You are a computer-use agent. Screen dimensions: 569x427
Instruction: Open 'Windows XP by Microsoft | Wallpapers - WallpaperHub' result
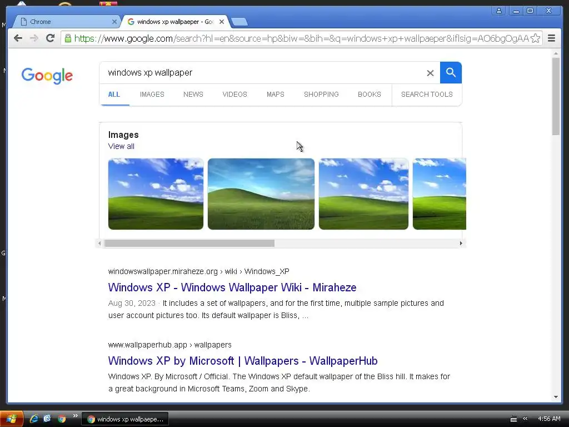(x=243, y=361)
